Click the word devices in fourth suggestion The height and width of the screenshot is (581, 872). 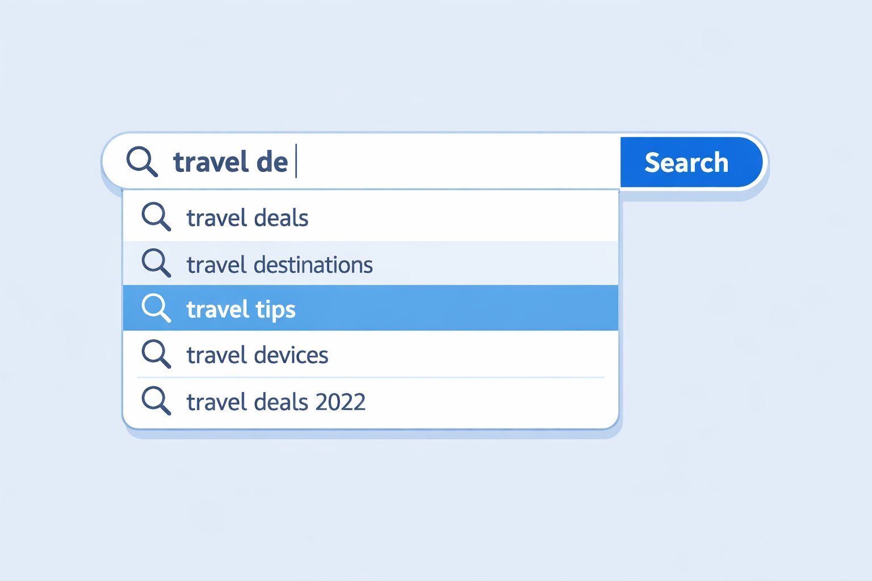pos(291,355)
